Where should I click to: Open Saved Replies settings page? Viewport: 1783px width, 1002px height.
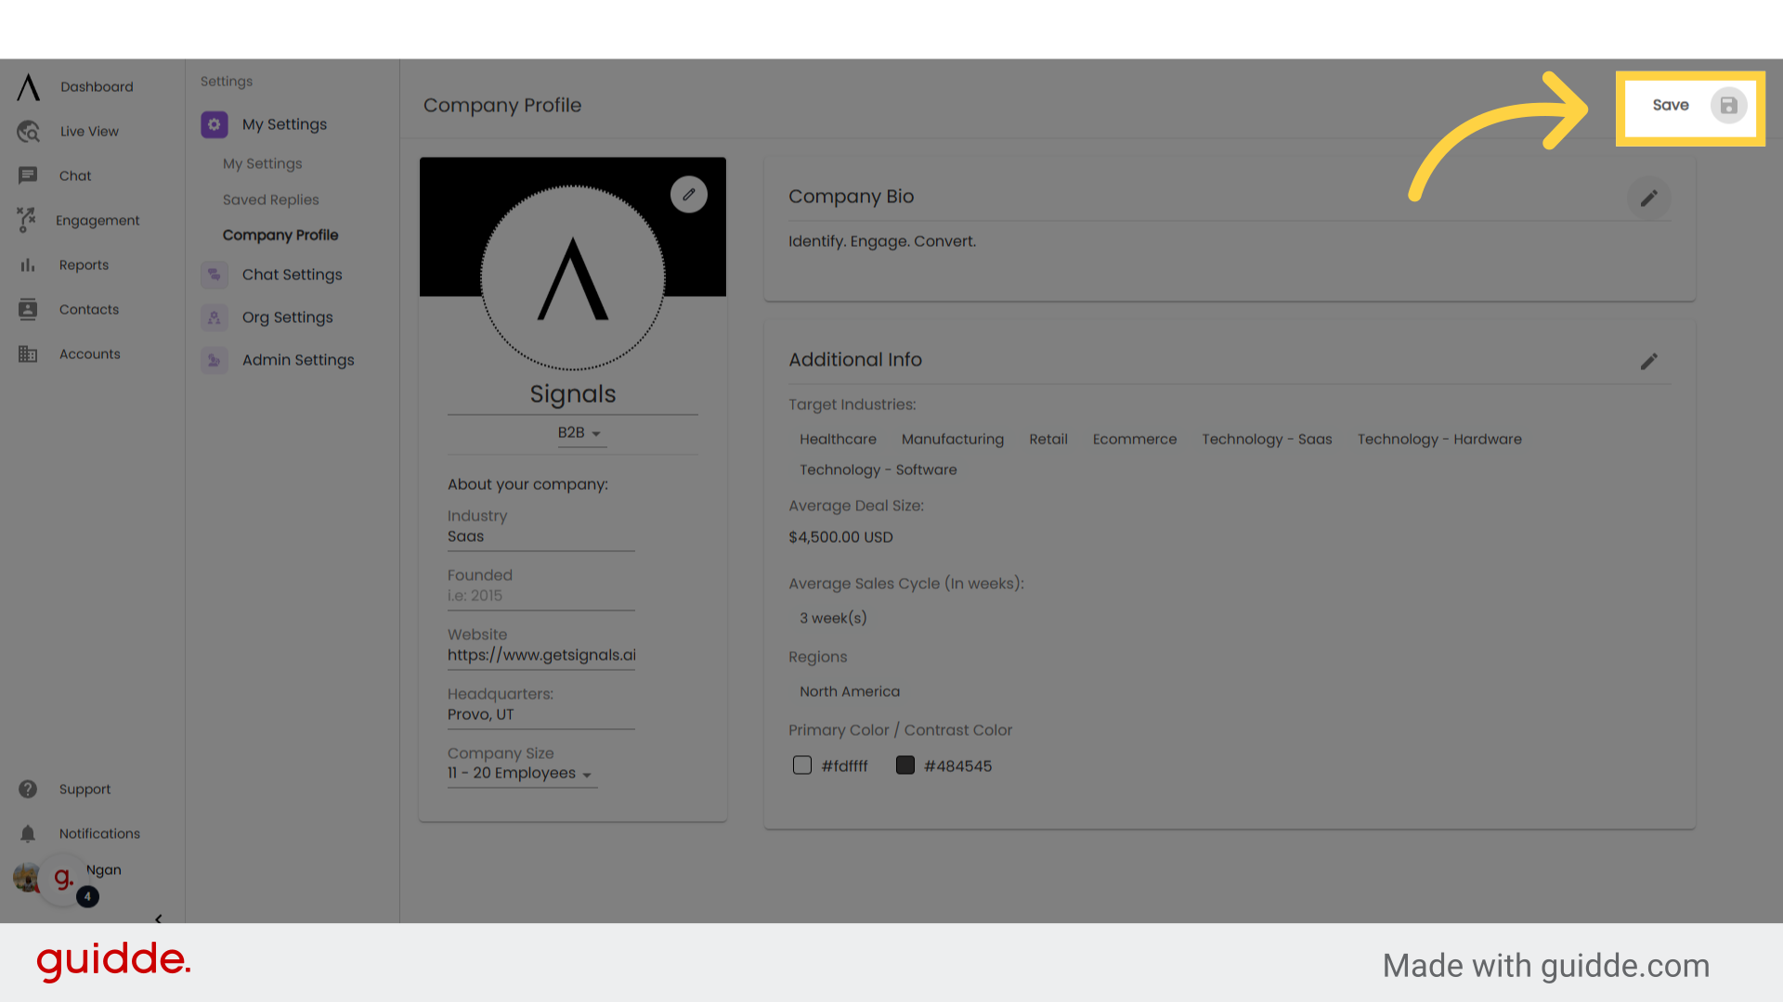click(x=271, y=199)
